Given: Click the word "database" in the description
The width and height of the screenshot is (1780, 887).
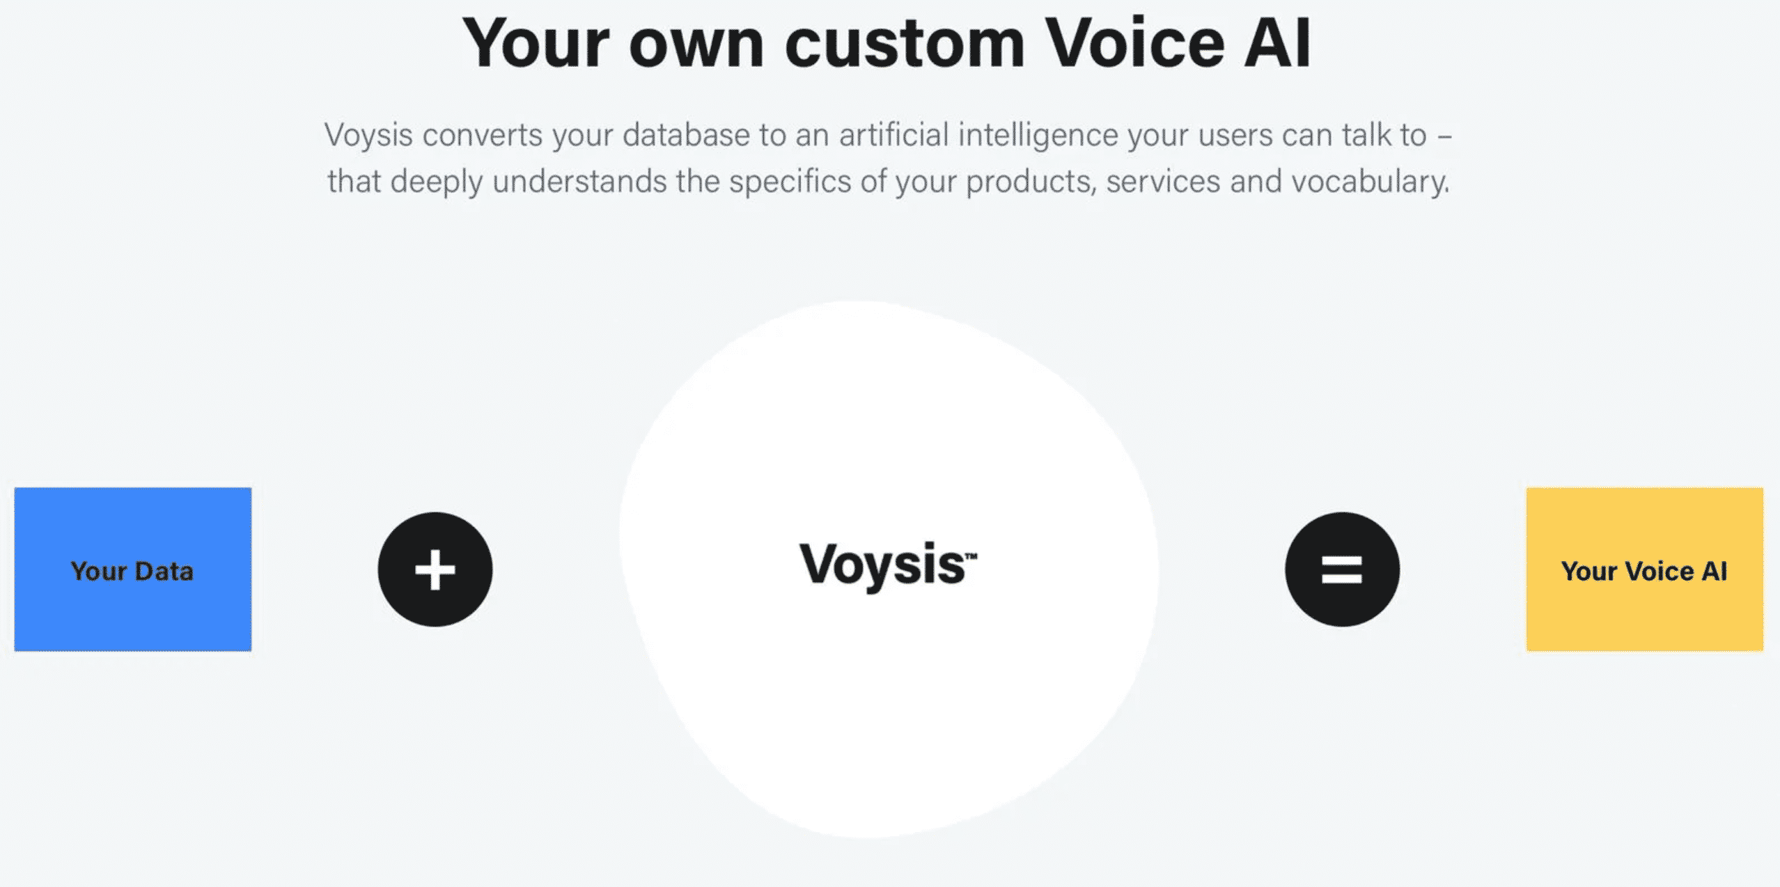Looking at the screenshot, I should coord(685,135).
